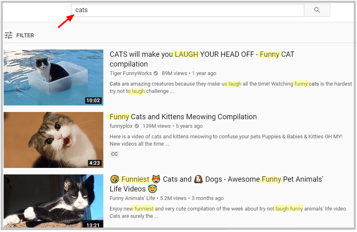Screen dimensions: 357x232
Task: Click laughing emoji in third video title
Action: pyautogui.click(x=115, y=179)
